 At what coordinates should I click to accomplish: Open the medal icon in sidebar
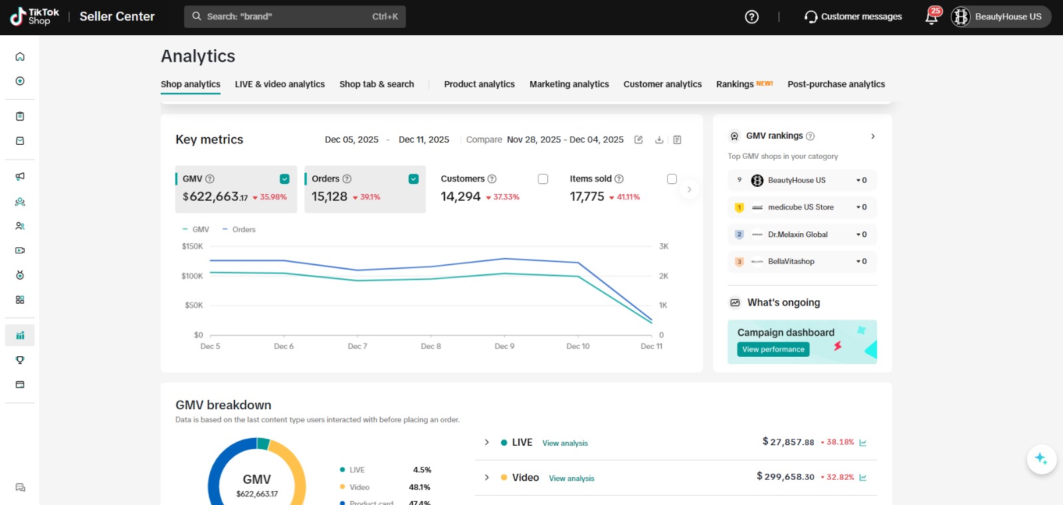click(x=20, y=275)
